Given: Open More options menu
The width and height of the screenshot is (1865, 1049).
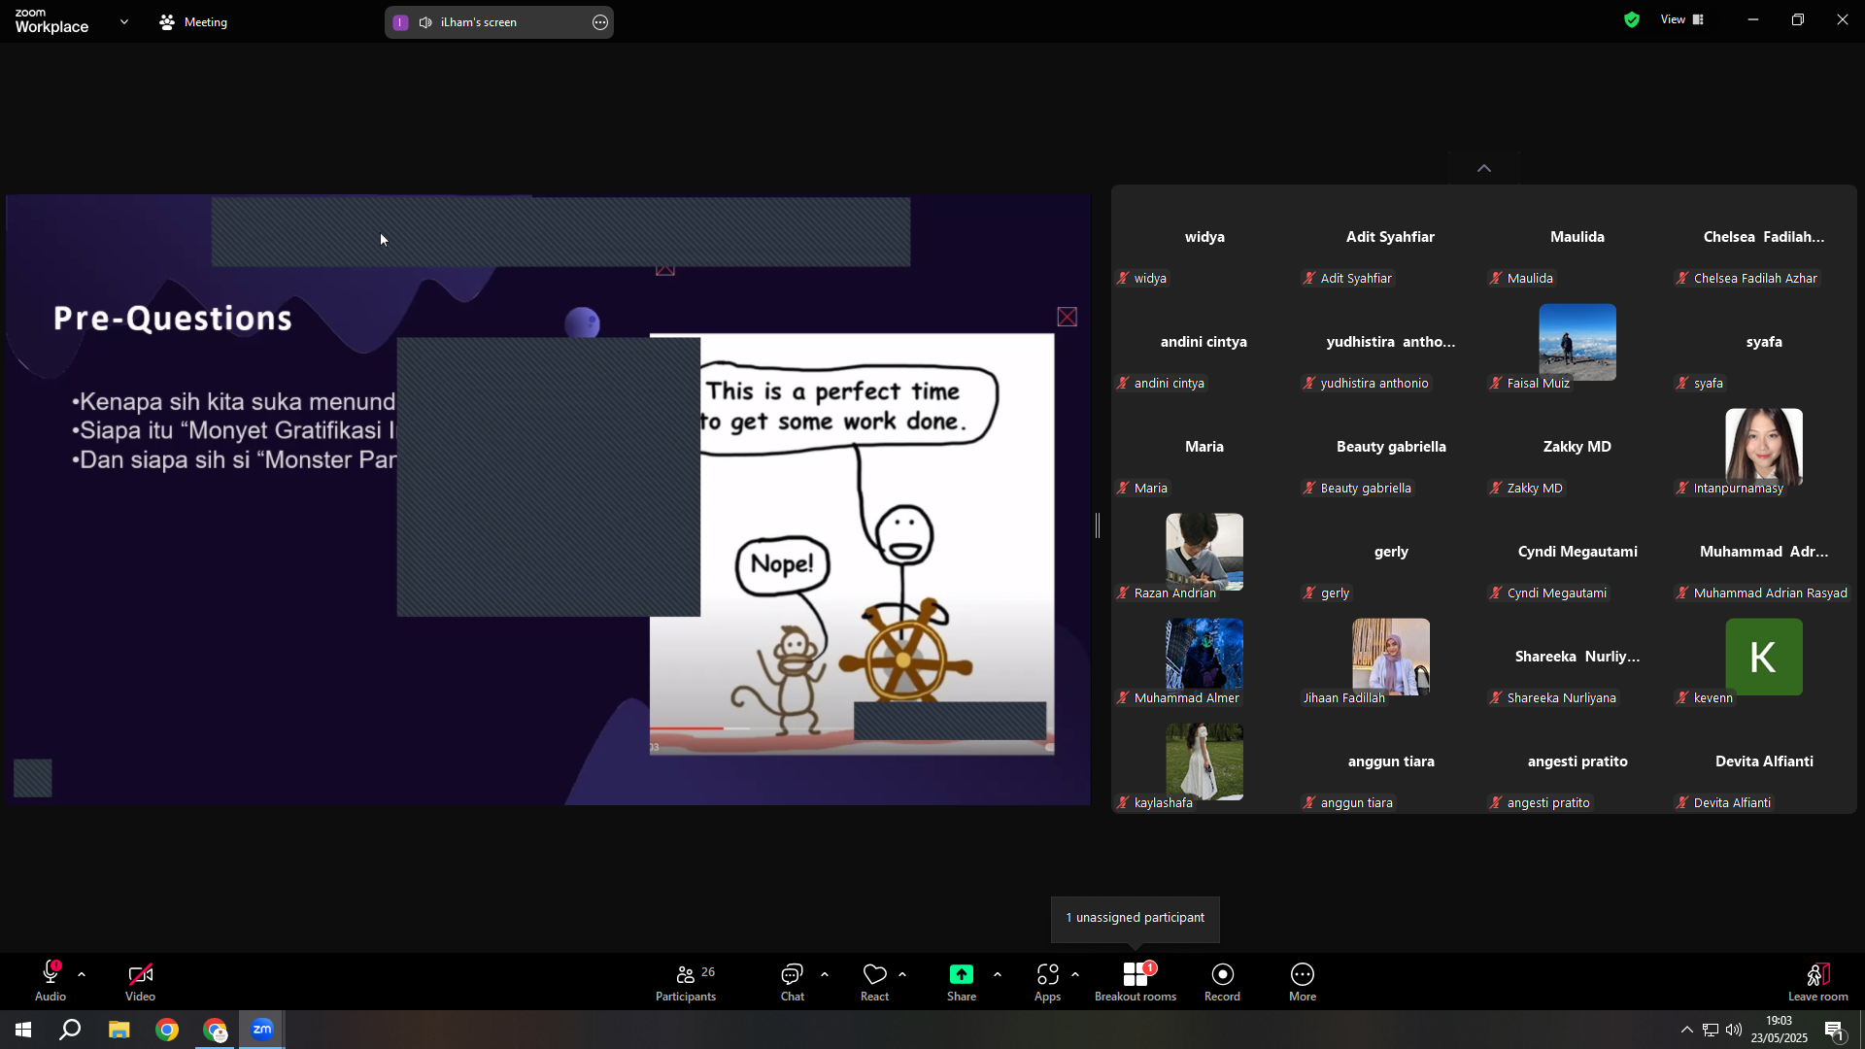Looking at the screenshot, I should (1303, 981).
